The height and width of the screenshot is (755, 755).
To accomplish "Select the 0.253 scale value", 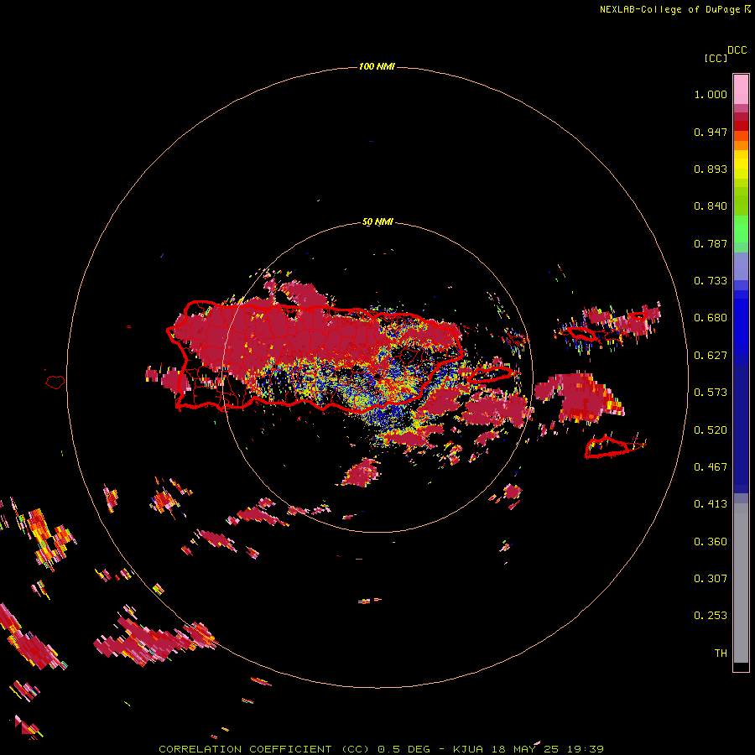I will tap(711, 616).
